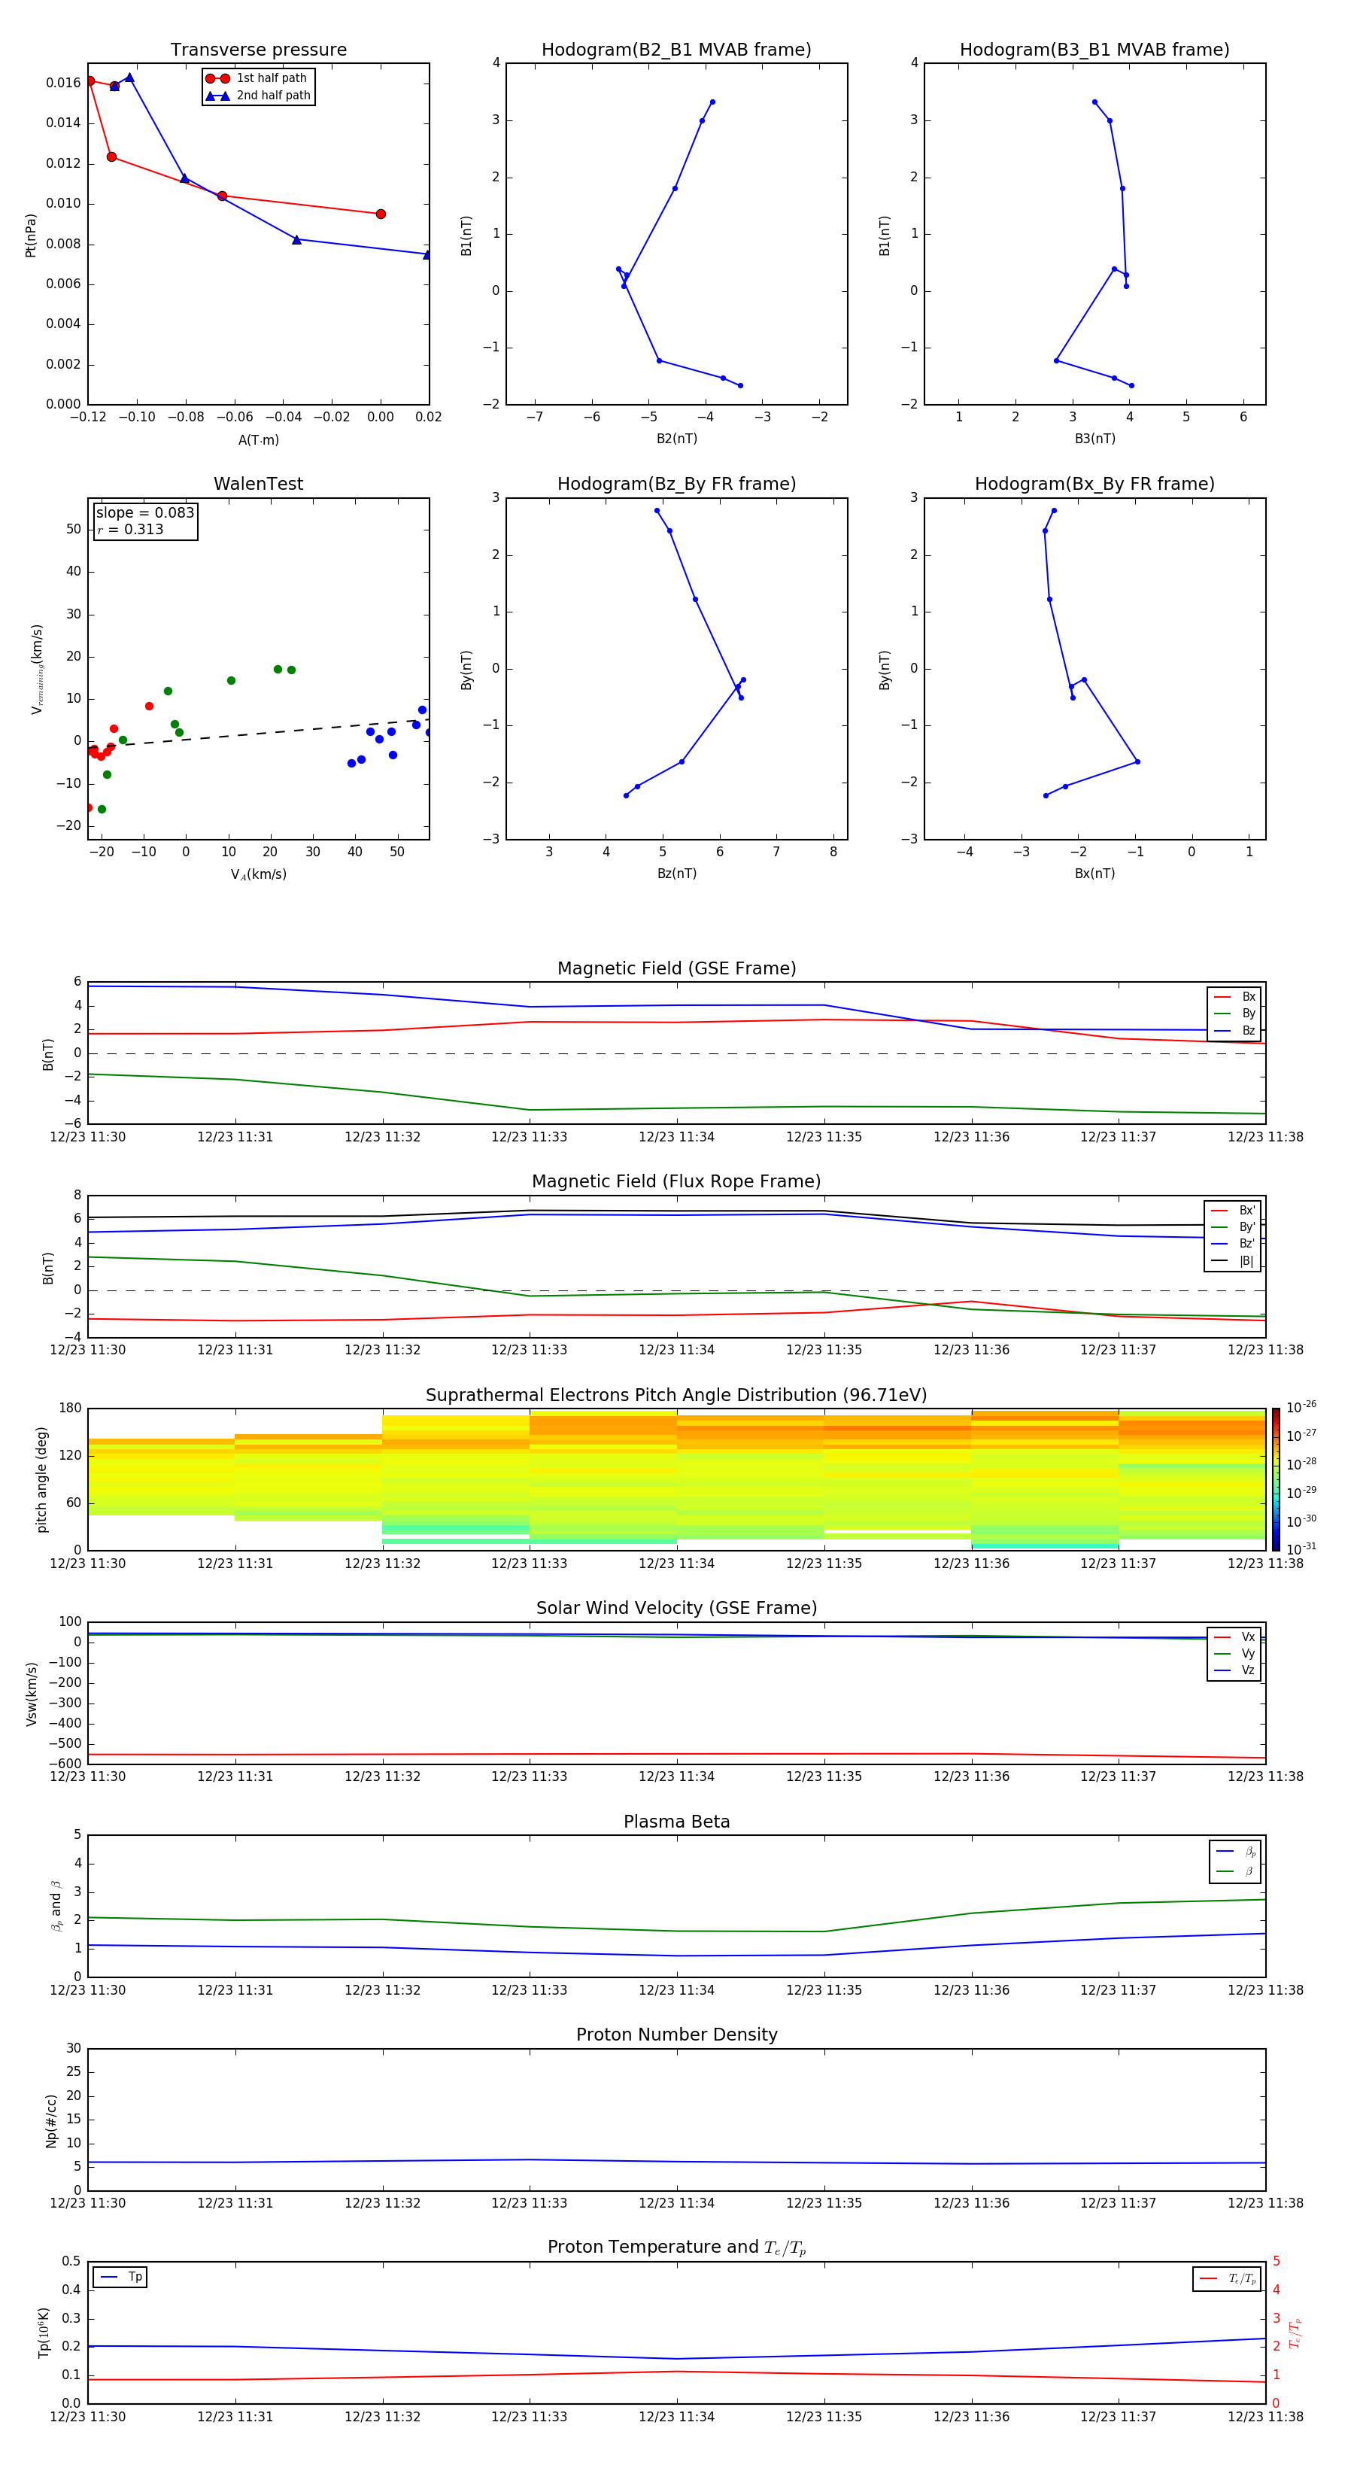1354x2483 pixels.
Task: Click the "Plasma Beta" plot title
Action: (x=676, y=1822)
